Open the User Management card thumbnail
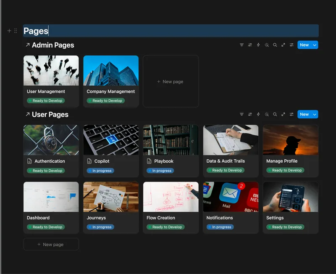 [x=51, y=71]
